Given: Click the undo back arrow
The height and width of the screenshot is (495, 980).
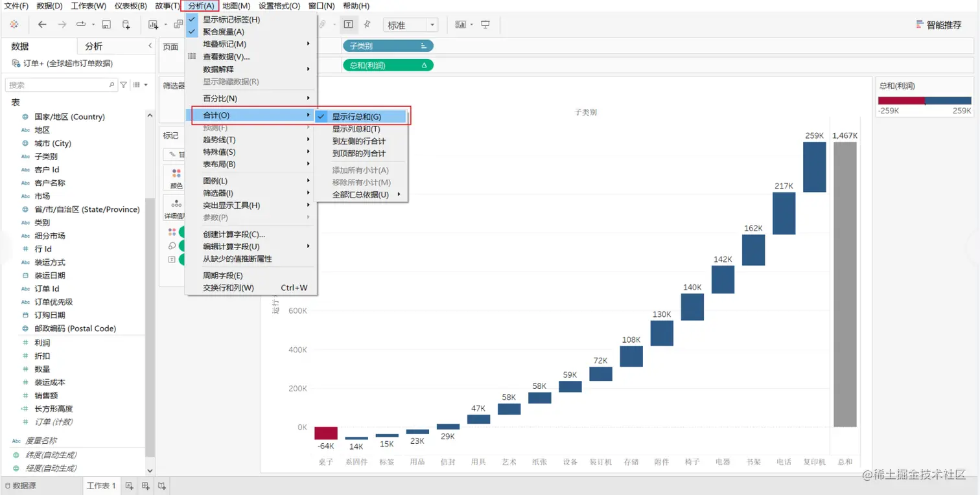Looking at the screenshot, I should [42, 25].
